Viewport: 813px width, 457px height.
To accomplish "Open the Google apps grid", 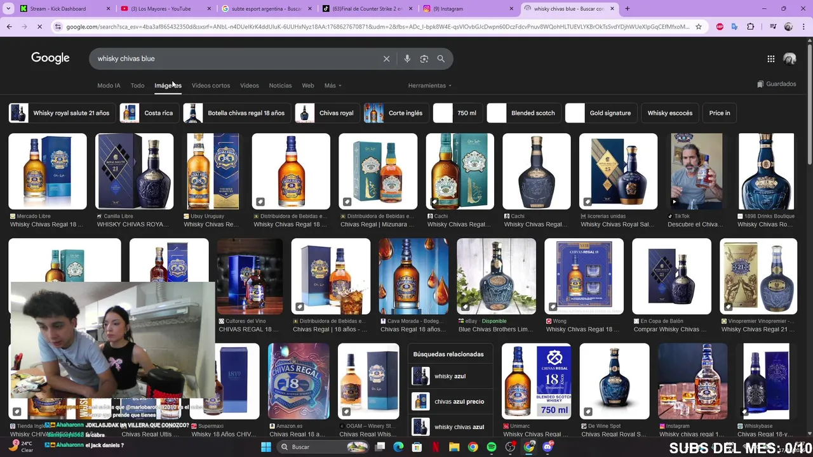I will coord(770,58).
